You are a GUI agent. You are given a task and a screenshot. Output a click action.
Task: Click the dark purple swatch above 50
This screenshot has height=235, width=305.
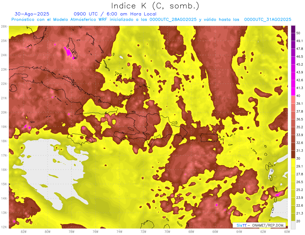293,29
